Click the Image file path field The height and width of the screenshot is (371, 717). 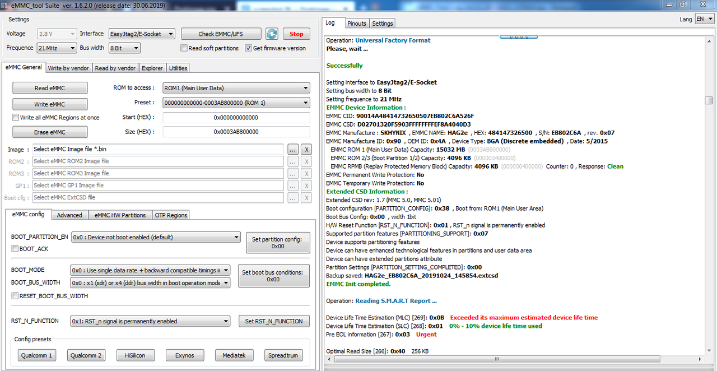pyautogui.click(x=158, y=150)
